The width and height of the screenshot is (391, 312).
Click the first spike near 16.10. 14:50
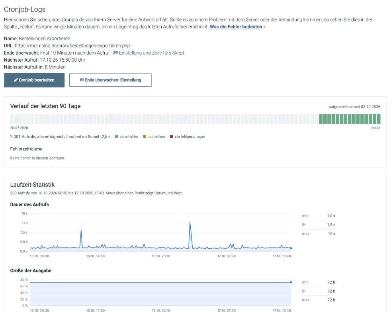click(81, 230)
